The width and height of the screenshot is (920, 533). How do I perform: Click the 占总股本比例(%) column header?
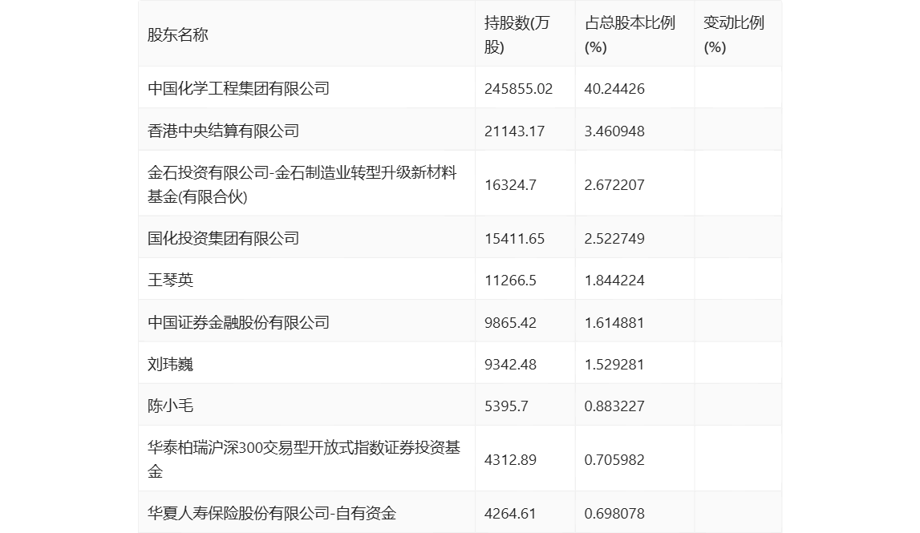coord(630,35)
